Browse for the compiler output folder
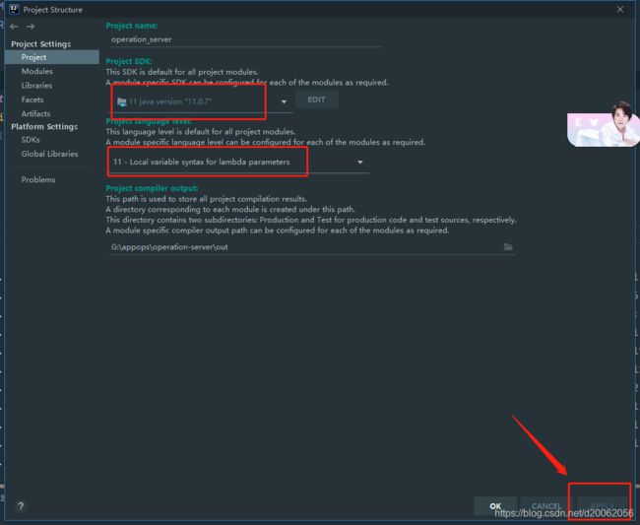640x525 pixels. point(508,246)
